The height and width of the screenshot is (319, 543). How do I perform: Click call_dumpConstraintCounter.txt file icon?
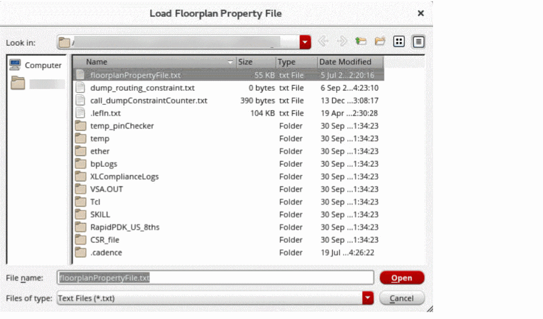point(80,100)
